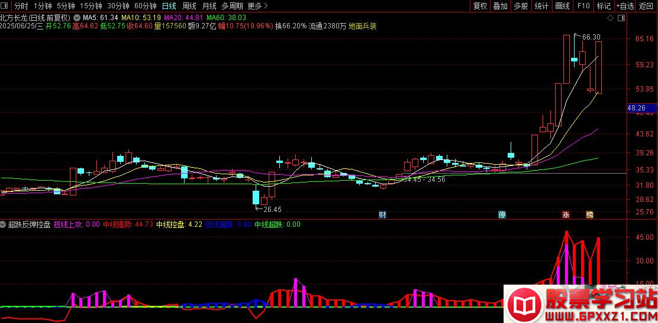Click the 超跌反弹控盘 indicator name

tap(30, 224)
